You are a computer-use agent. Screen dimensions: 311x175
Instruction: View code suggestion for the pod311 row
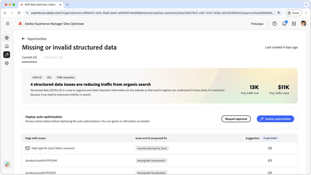coord(270,173)
